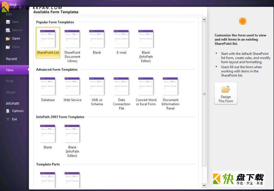
Task: Choose Blank (InfoPath Editor) under InfoPath 2007 Templates
Action: point(72,141)
